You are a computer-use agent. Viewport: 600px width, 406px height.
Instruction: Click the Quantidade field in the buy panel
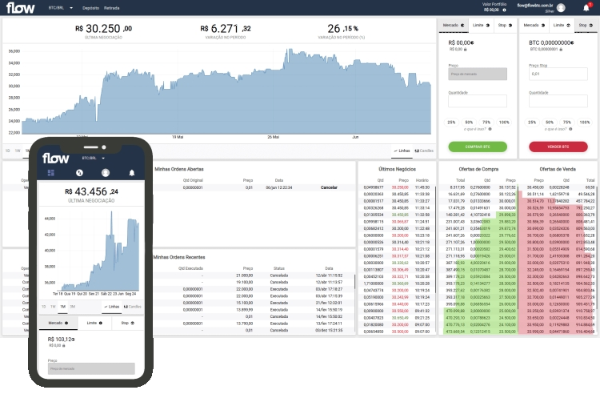pyautogui.click(x=478, y=101)
